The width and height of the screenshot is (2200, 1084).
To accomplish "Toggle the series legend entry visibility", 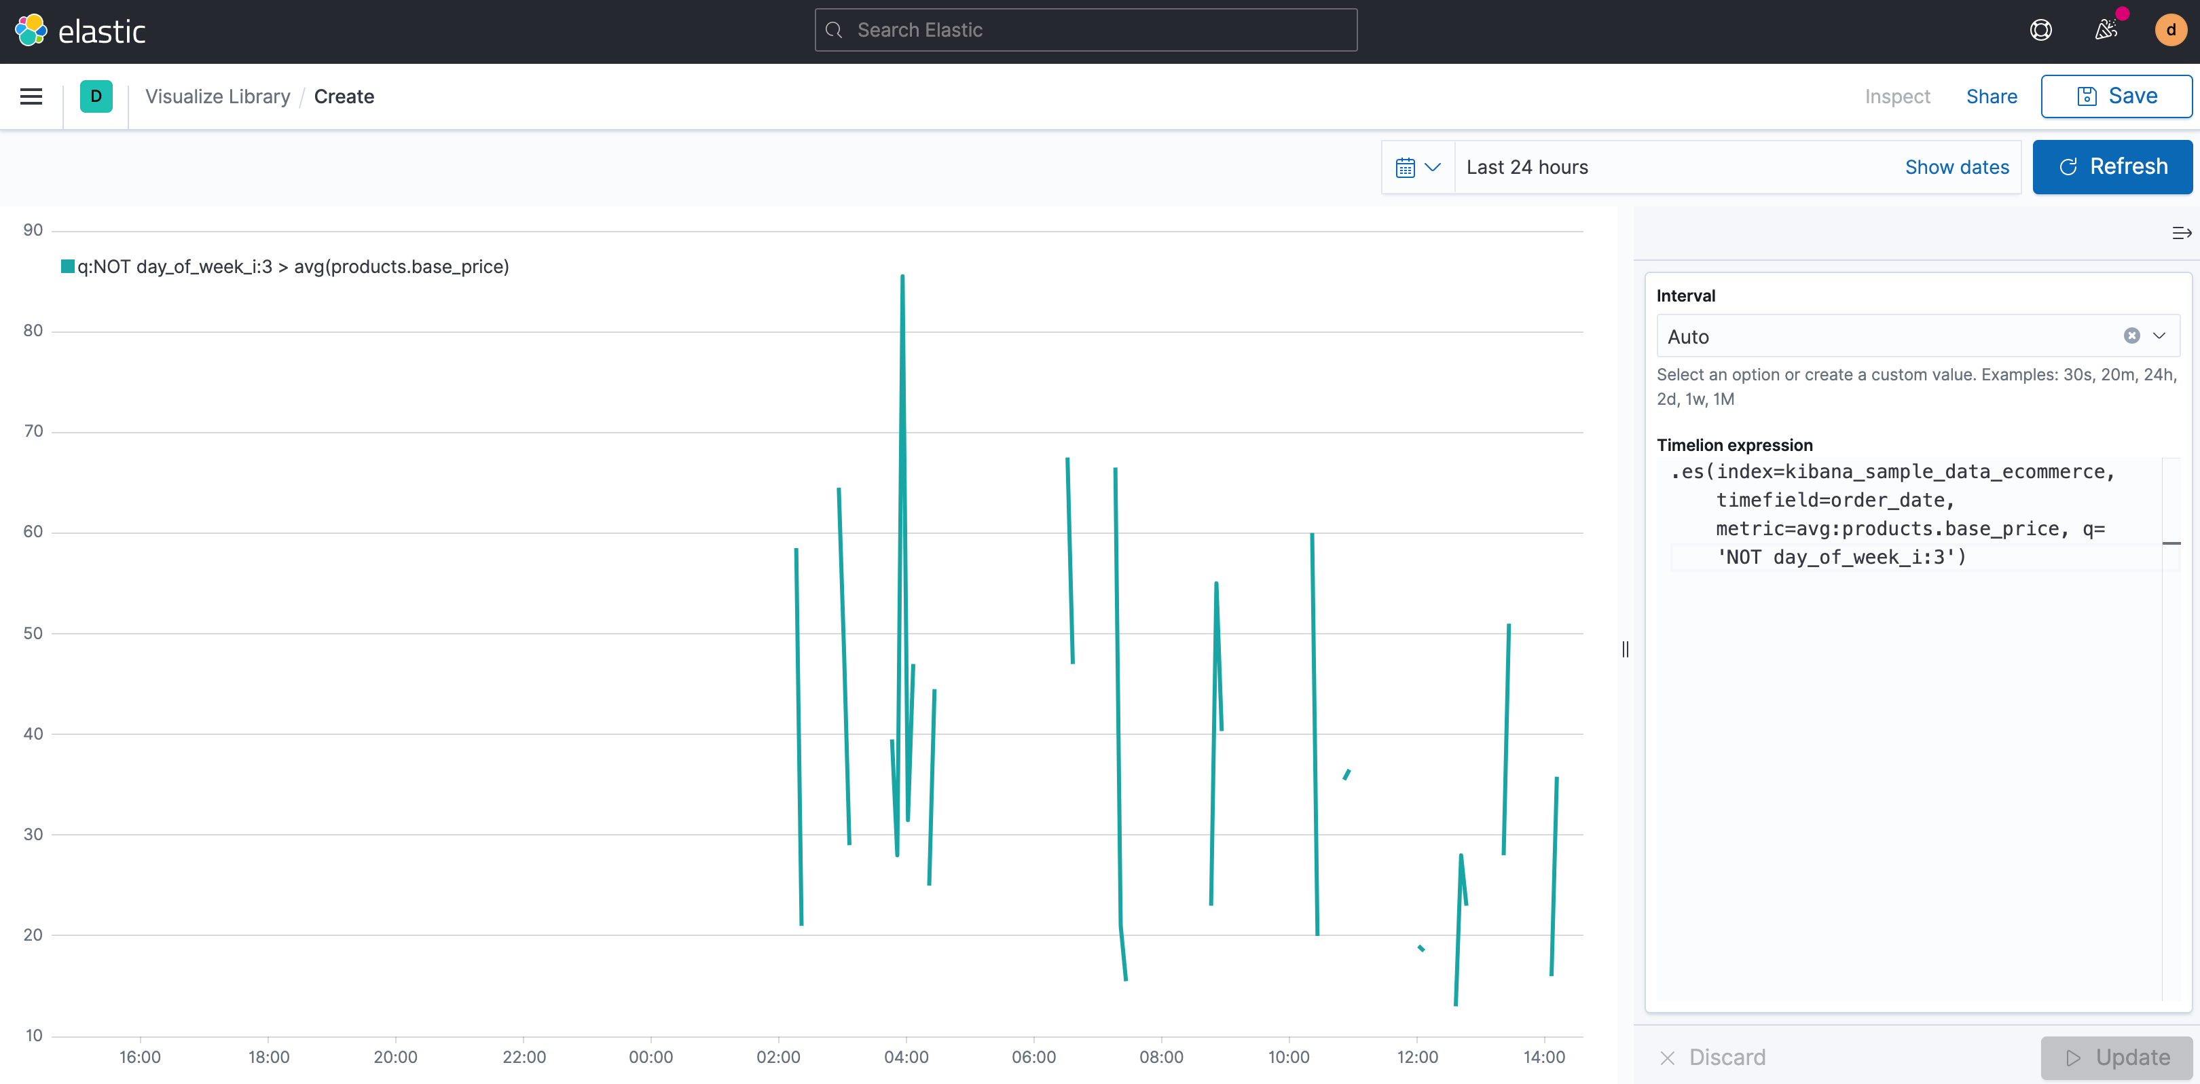I will pos(293,266).
